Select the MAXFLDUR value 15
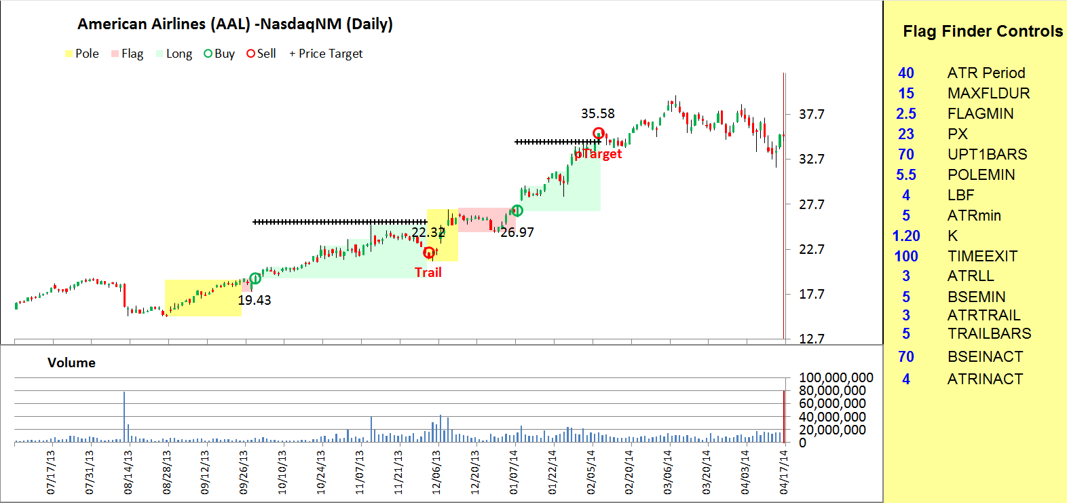Image resolution: width=1067 pixels, height=503 pixels. [x=906, y=93]
